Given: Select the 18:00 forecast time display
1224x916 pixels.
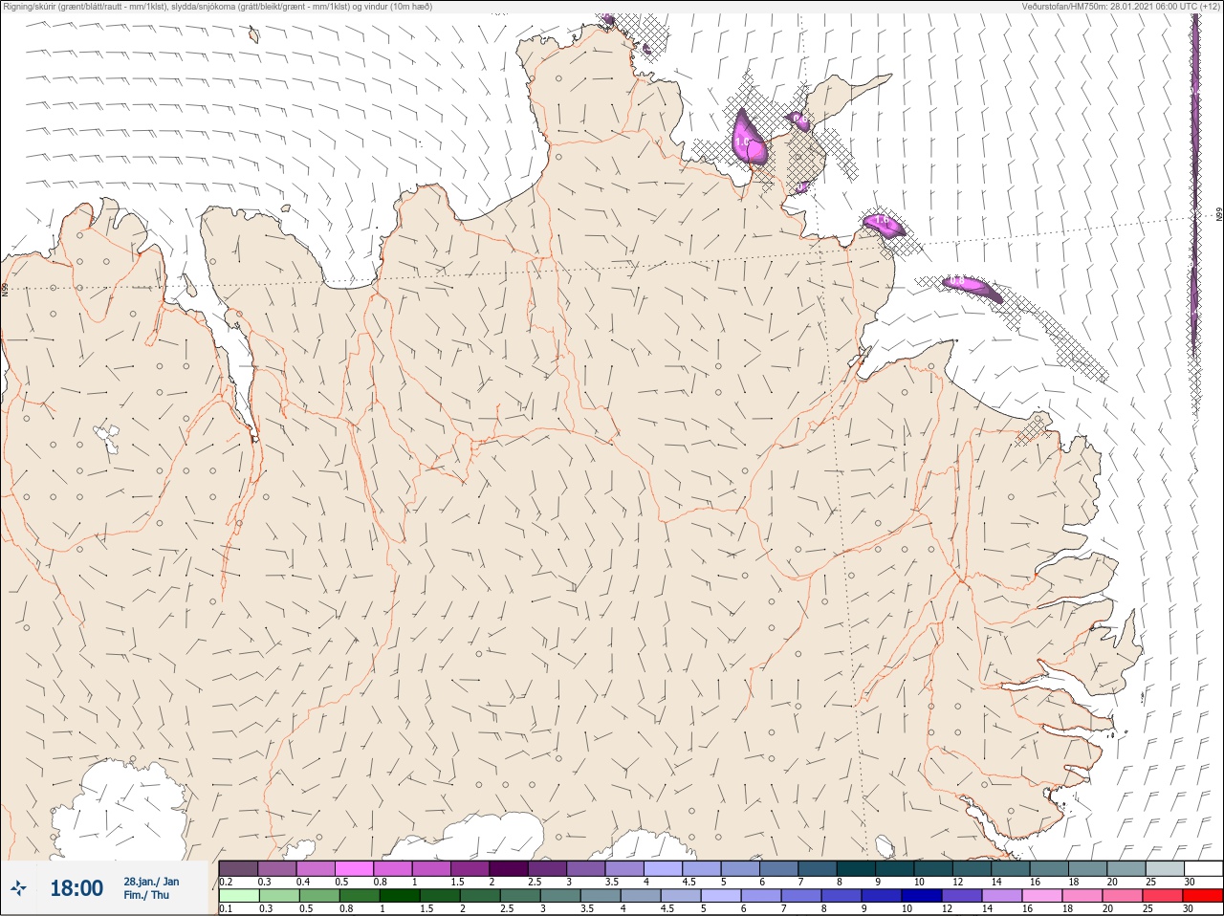Looking at the screenshot, I should pyautogui.click(x=76, y=888).
